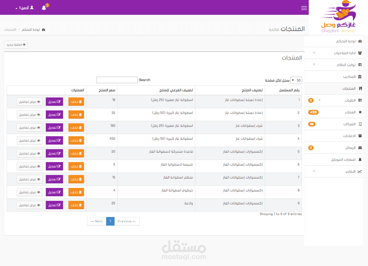Edit product row 2 priced 32

[54, 115]
